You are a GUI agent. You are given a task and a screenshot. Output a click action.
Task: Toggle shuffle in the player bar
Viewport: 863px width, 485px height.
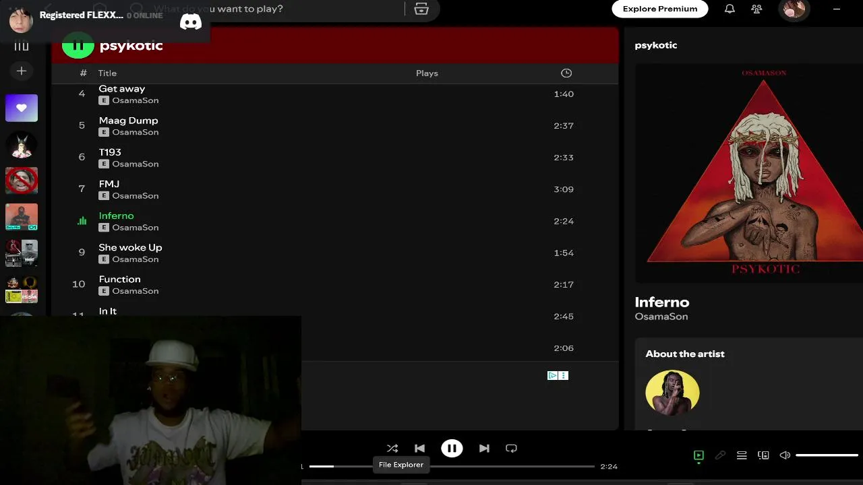tap(392, 448)
